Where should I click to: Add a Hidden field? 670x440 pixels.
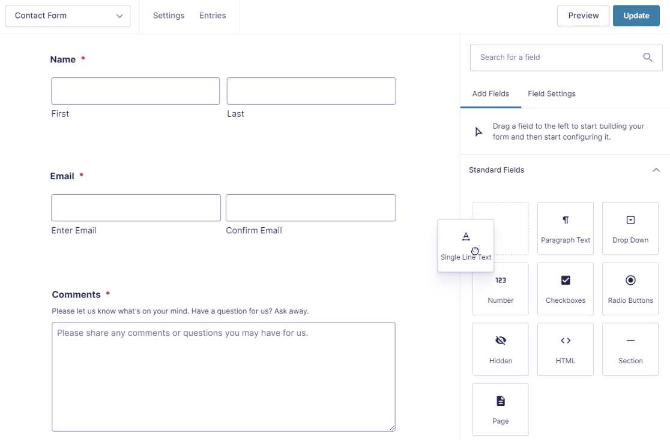(x=500, y=349)
